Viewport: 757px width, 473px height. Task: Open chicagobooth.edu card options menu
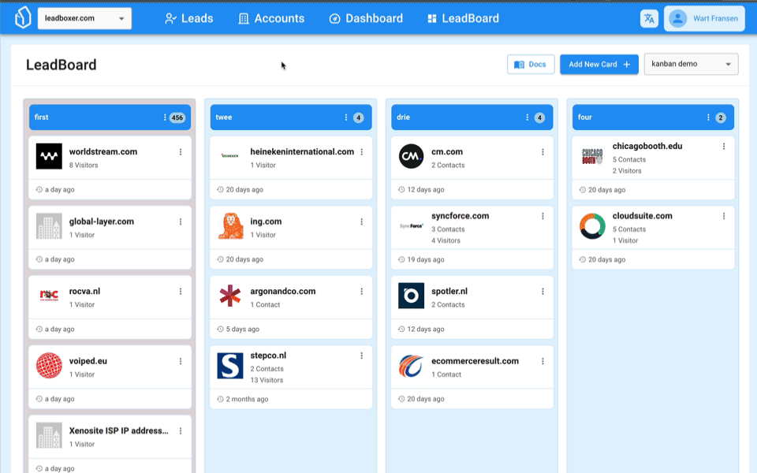[x=724, y=147]
